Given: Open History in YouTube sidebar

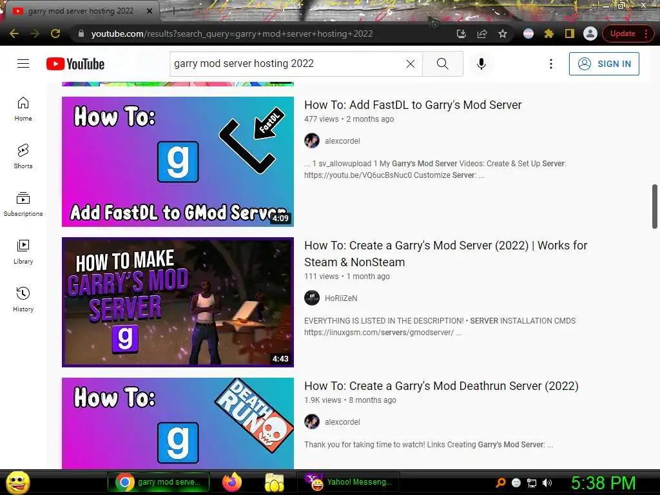Looking at the screenshot, I should pos(23,299).
